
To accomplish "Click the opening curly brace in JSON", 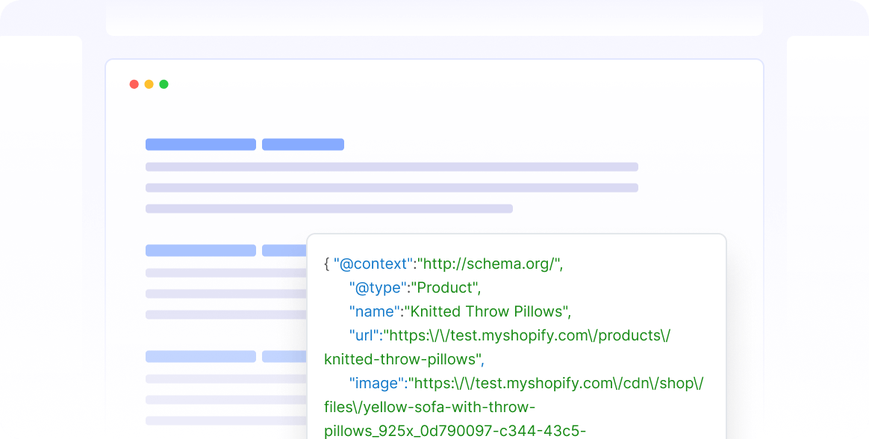I will tap(327, 264).
